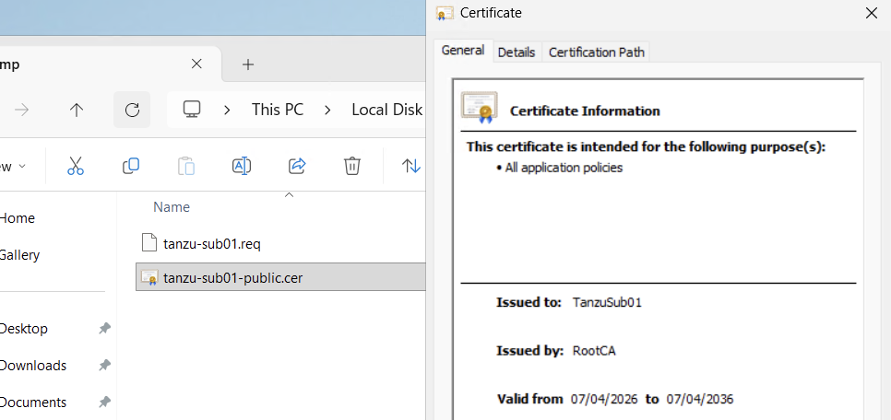Open a new File Explorer tab
The width and height of the screenshot is (891, 420).
[247, 64]
